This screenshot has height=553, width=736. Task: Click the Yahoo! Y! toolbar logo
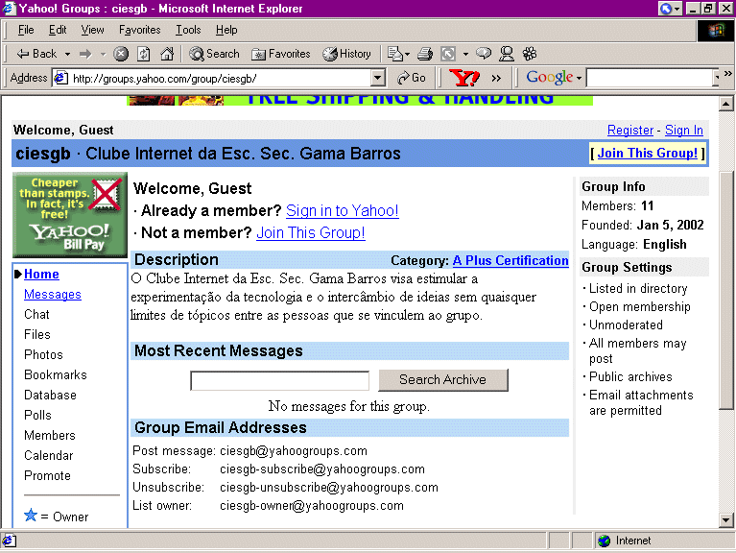(x=463, y=78)
